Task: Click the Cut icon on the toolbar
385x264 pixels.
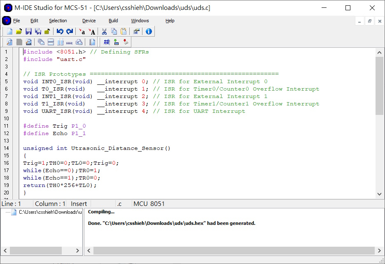Action: tap(105, 31)
